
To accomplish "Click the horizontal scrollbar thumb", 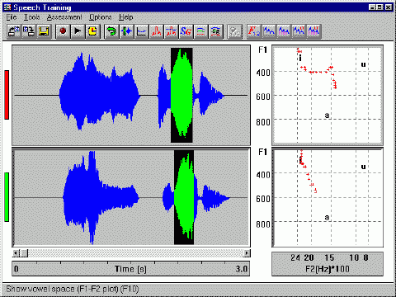I will tap(24, 252).
